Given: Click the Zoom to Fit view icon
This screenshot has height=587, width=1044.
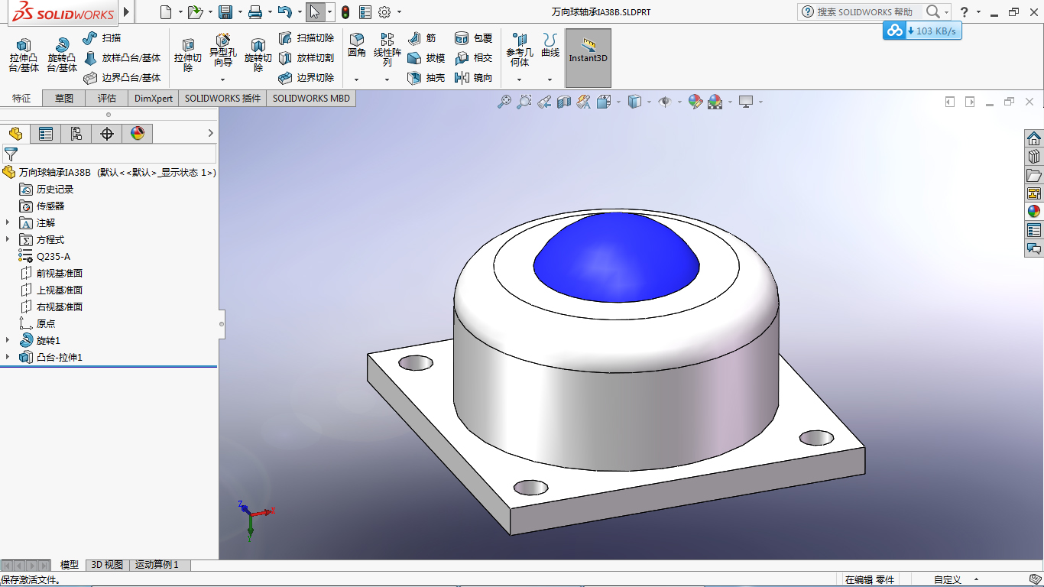Looking at the screenshot, I should click(504, 102).
